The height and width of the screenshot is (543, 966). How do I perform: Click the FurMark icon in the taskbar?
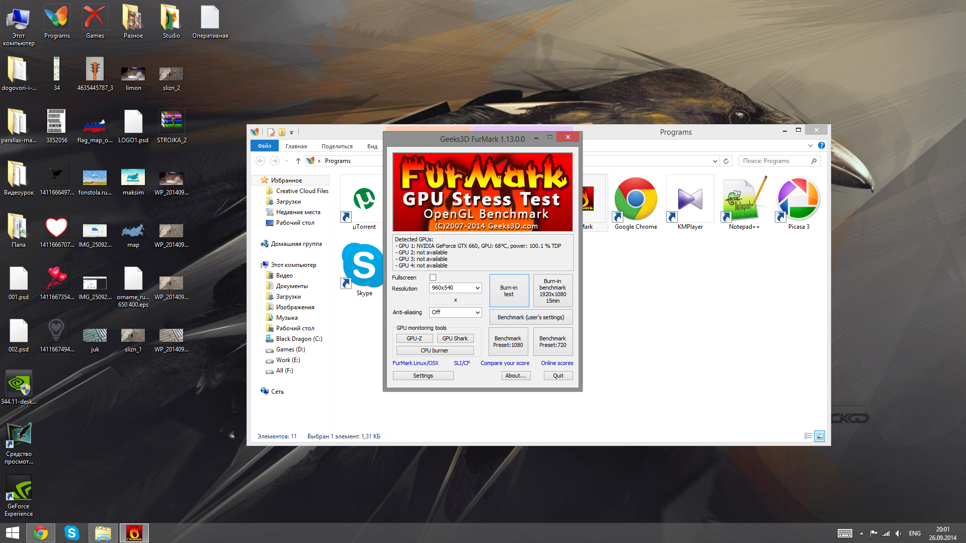[134, 533]
